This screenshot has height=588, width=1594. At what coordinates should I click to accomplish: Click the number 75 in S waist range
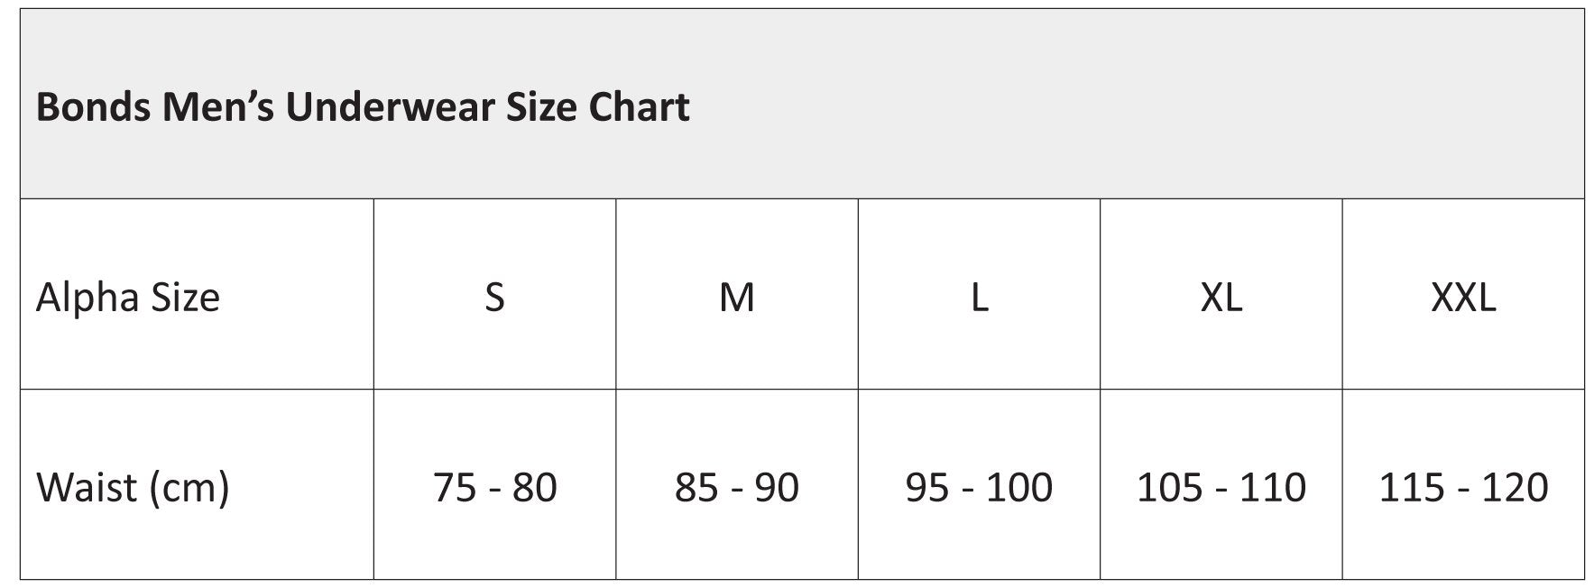tap(455, 488)
